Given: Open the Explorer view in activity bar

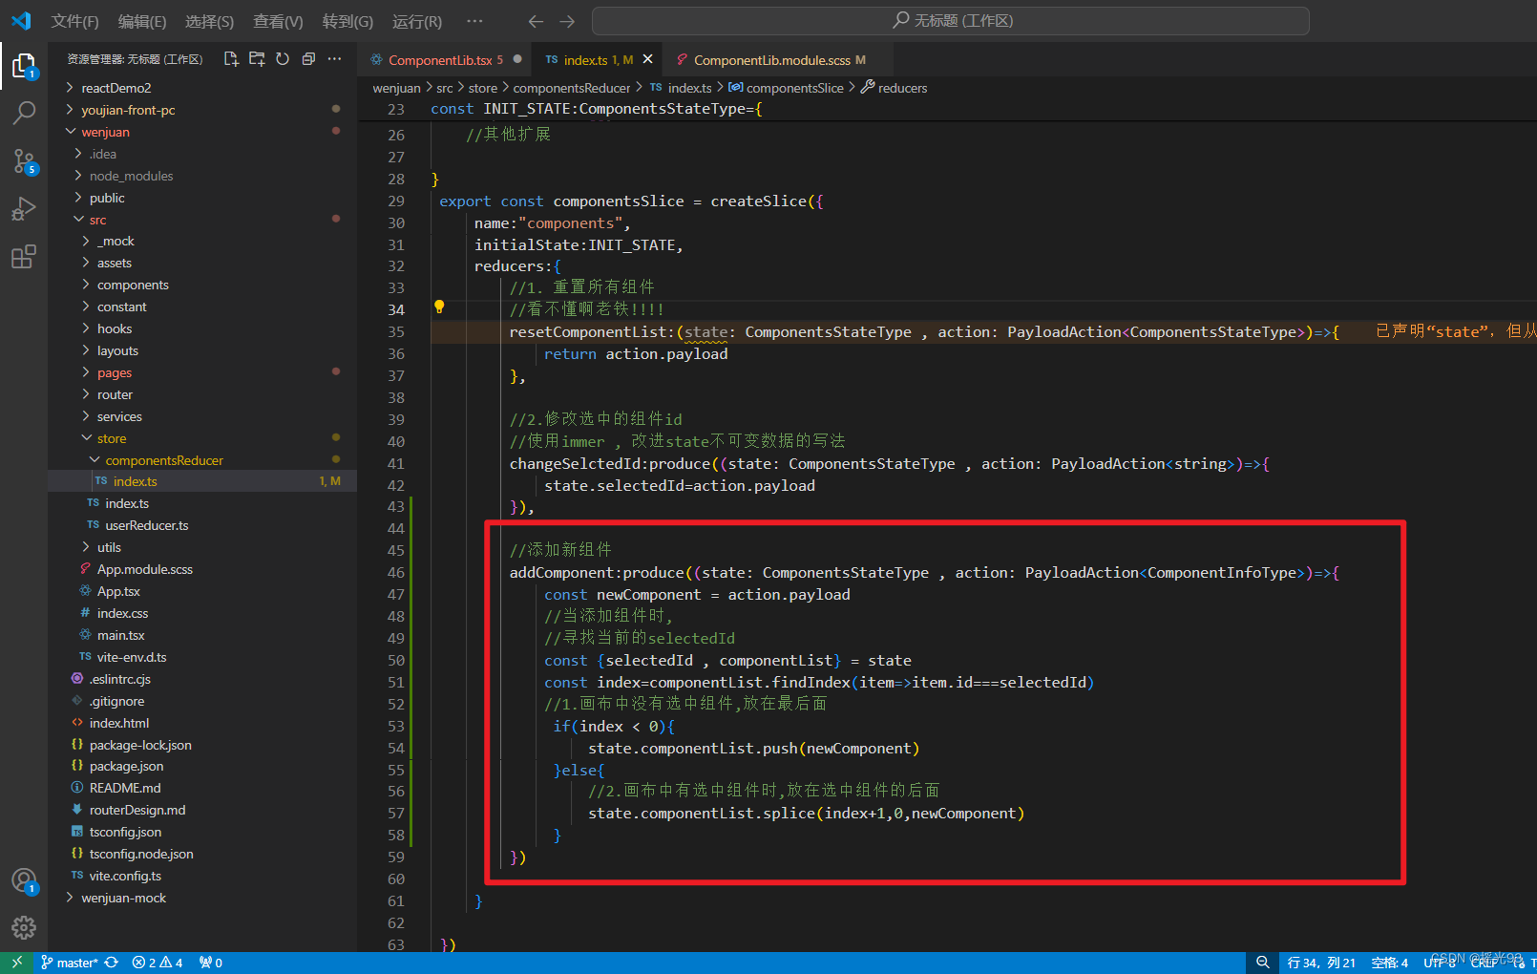Looking at the screenshot, I should point(24,65).
